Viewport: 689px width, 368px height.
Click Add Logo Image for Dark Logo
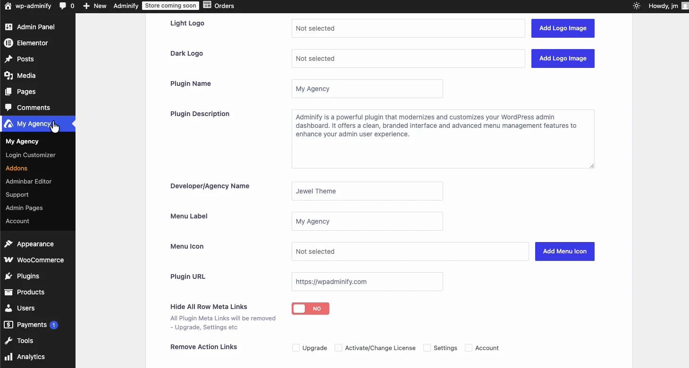click(563, 59)
